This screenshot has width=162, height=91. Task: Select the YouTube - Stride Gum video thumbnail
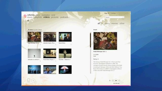65,53
